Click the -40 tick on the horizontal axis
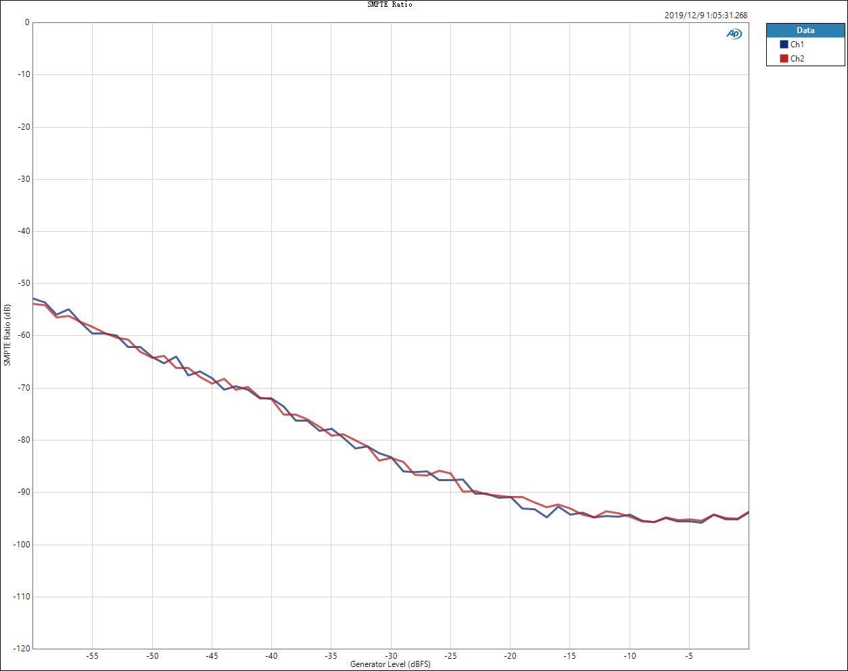This screenshot has height=671, width=848. [271, 656]
